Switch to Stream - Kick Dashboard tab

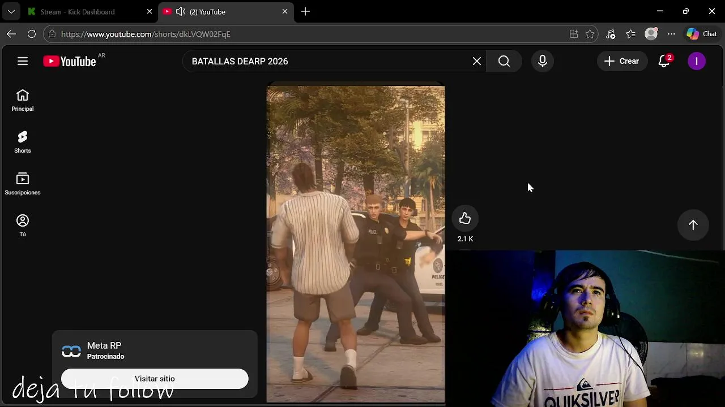tap(78, 11)
